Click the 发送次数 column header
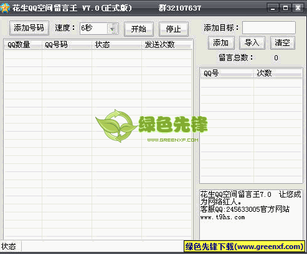307x254 pixels. point(166,45)
